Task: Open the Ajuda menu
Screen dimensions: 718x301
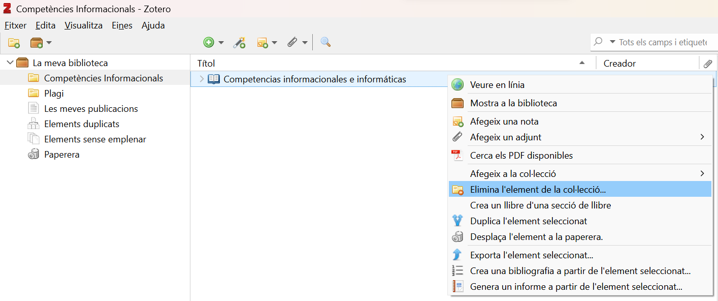Action: coord(153,25)
